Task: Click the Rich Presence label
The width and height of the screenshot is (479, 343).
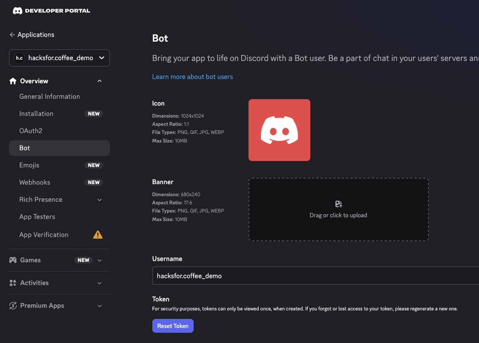Action: [41, 200]
